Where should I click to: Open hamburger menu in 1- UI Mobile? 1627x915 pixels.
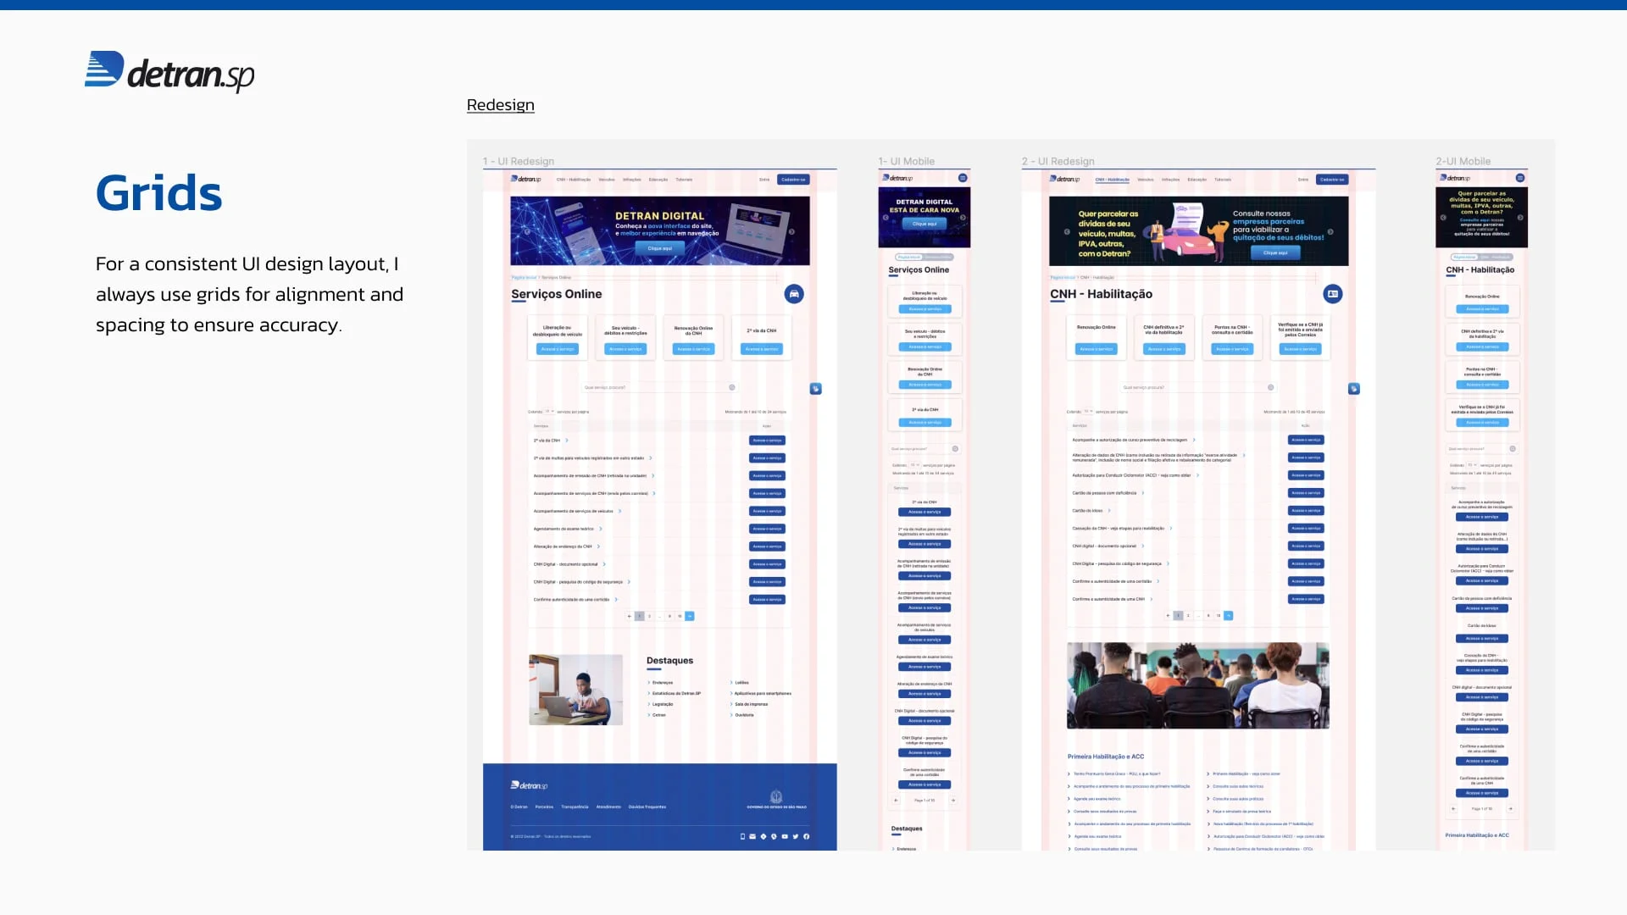click(963, 178)
